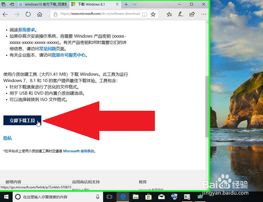Click the 应用商店和支持 footer heading
This screenshot has width=263, height=202.
click(x=86, y=182)
